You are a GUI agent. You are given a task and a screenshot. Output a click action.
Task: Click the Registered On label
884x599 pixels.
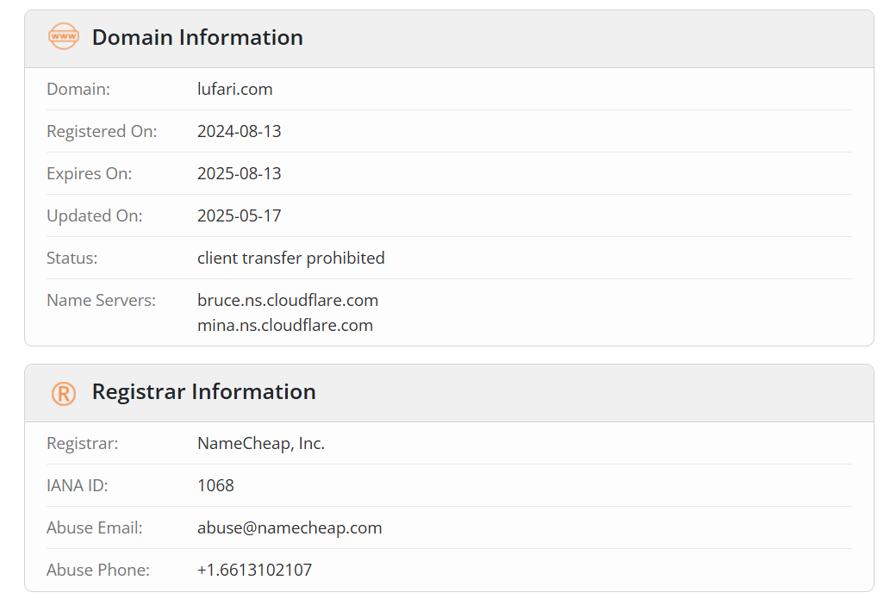(102, 131)
